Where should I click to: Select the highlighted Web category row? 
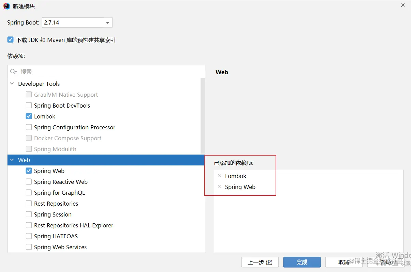pyautogui.click(x=106, y=160)
